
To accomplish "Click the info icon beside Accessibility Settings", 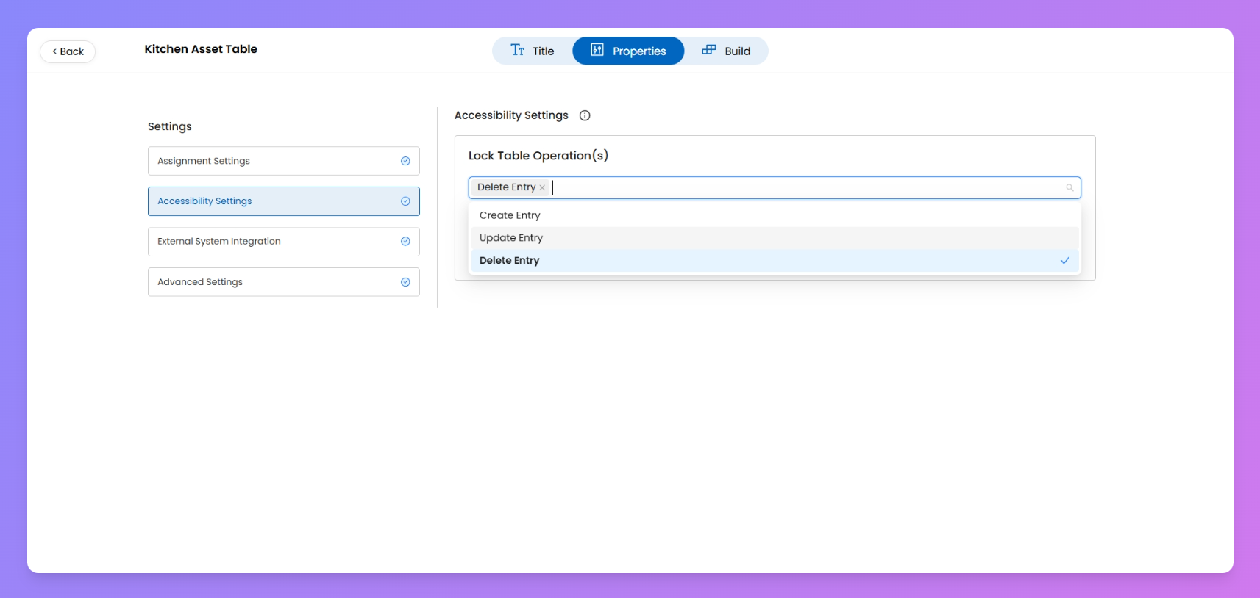I will (x=585, y=115).
